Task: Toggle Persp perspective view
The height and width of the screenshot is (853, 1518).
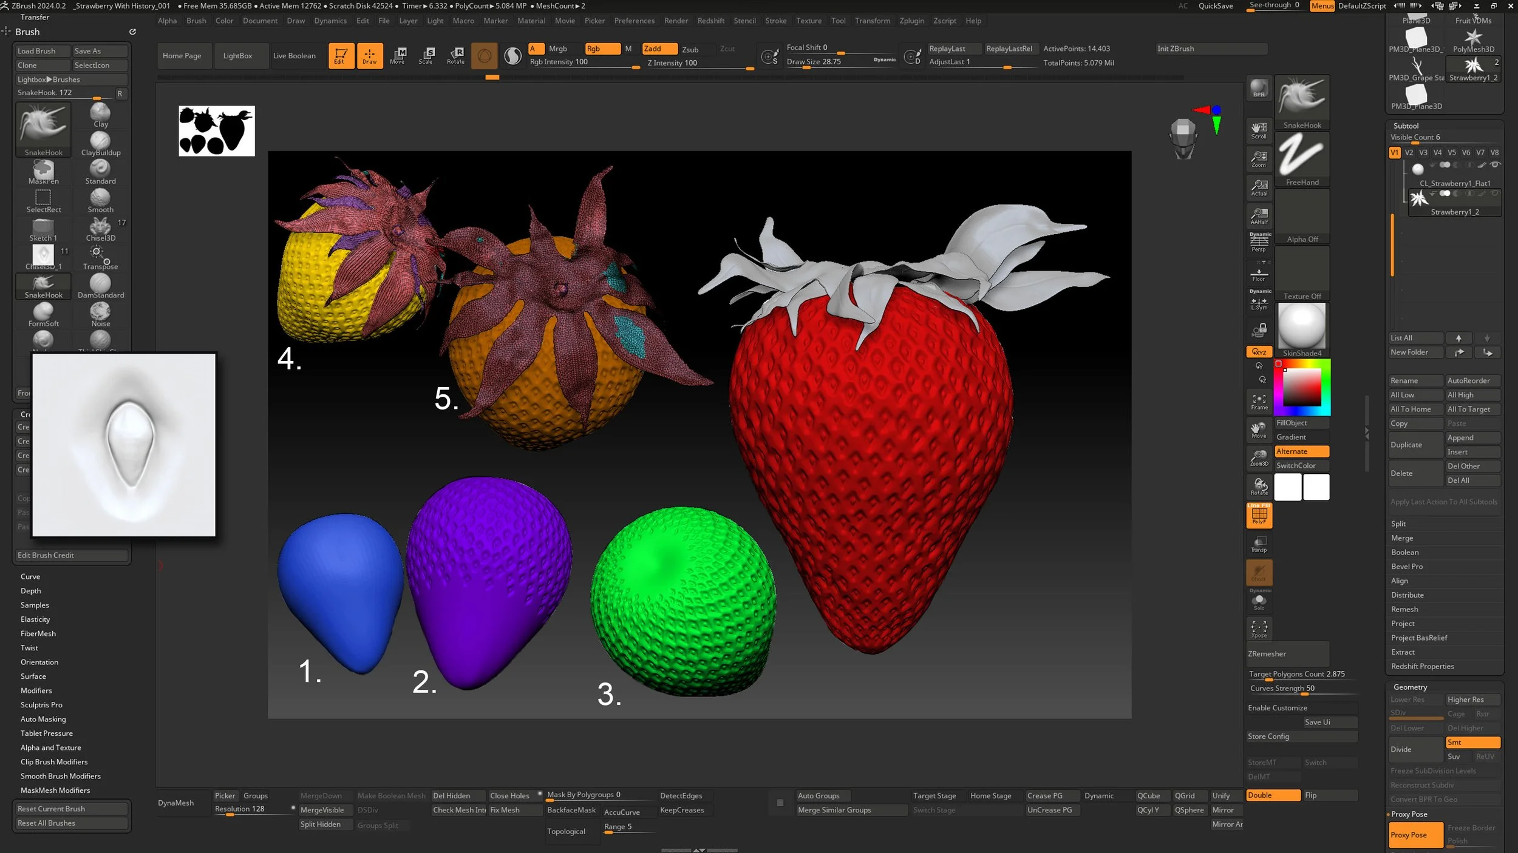Action: pyautogui.click(x=1259, y=243)
